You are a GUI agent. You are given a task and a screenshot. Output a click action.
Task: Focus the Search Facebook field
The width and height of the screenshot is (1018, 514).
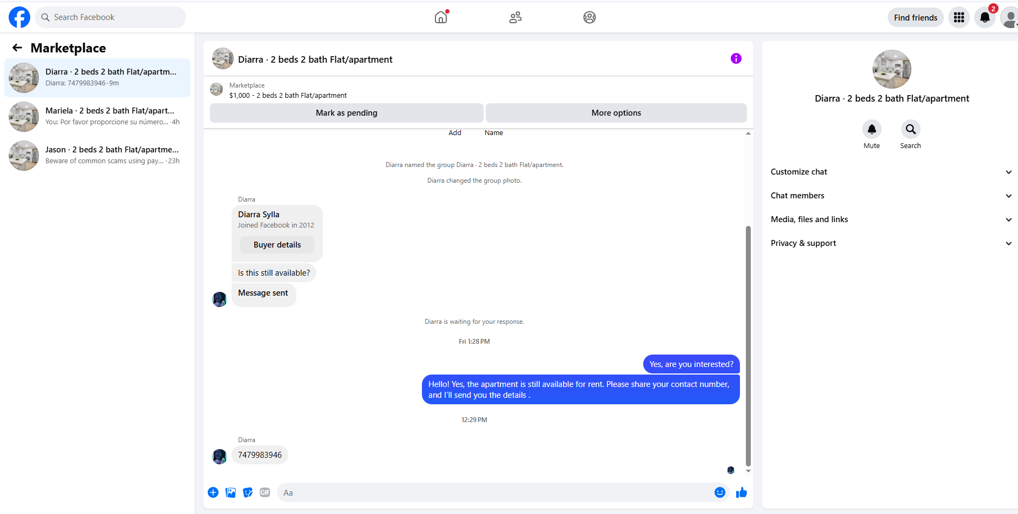[110, 17]
